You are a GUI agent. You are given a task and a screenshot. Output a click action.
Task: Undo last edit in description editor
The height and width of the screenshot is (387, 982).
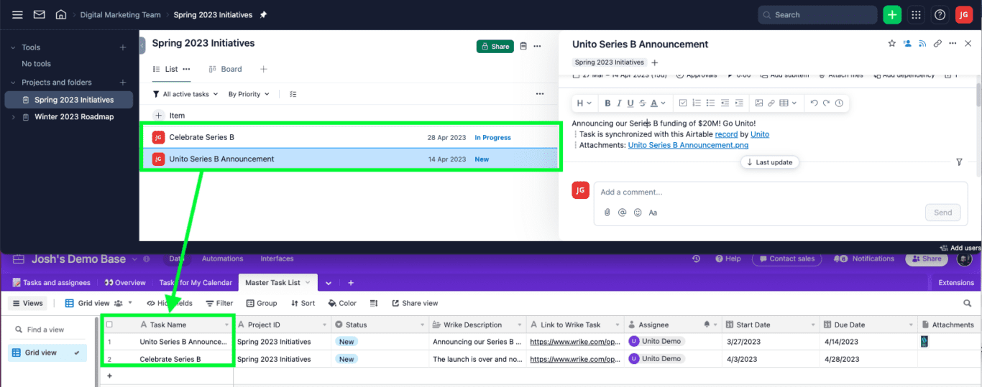[814, 103]
